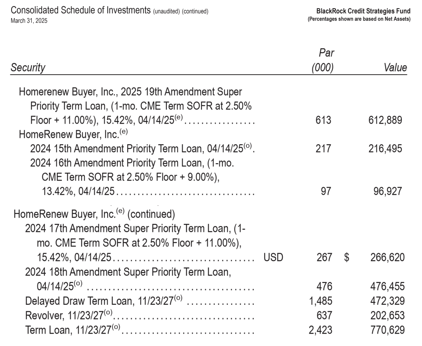Image resolution: width=422 pixels, height=346 pixels.
Task: Click the Term Loan par amount 2,423
Action: 320,330
